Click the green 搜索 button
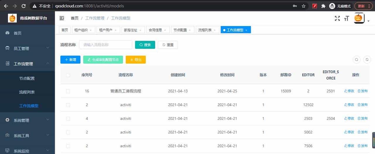 click(x=145, y=45)
